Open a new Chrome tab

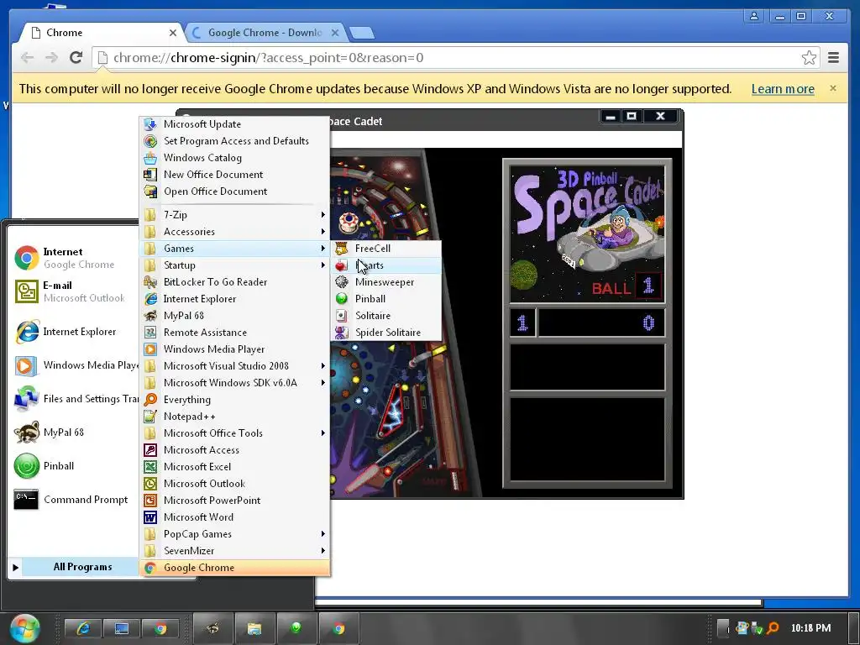361,34
